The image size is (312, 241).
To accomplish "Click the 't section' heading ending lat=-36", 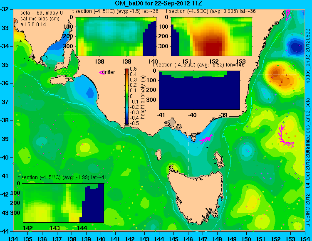I will 211,11.
